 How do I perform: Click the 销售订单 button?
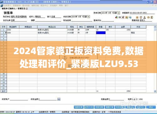110,107
